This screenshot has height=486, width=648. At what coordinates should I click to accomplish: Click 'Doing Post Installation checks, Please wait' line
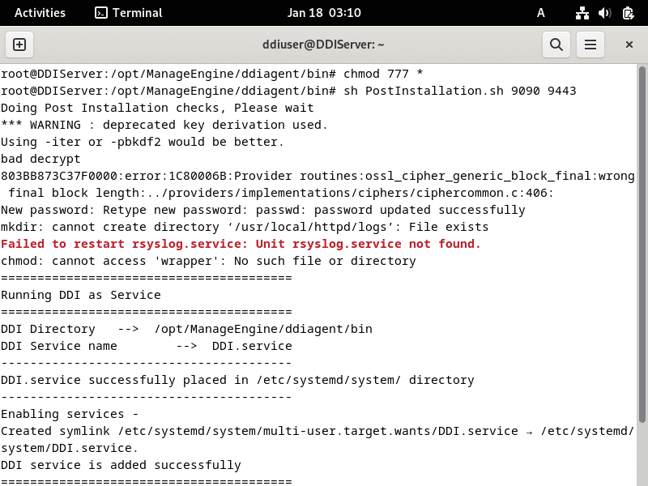tap(157, 108)
